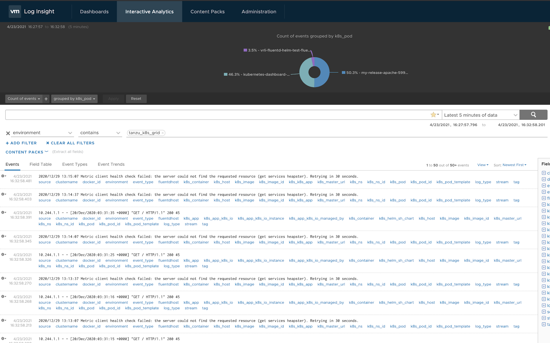Open the Count of events dropdown
The height and width of the screenshot is (343, 550).
pyautogui.click(x=24, y=99)
